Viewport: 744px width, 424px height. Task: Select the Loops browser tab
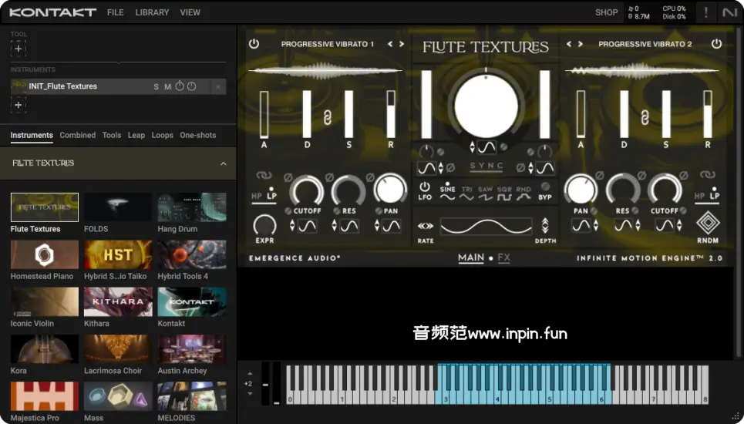(x=162, y=135)
